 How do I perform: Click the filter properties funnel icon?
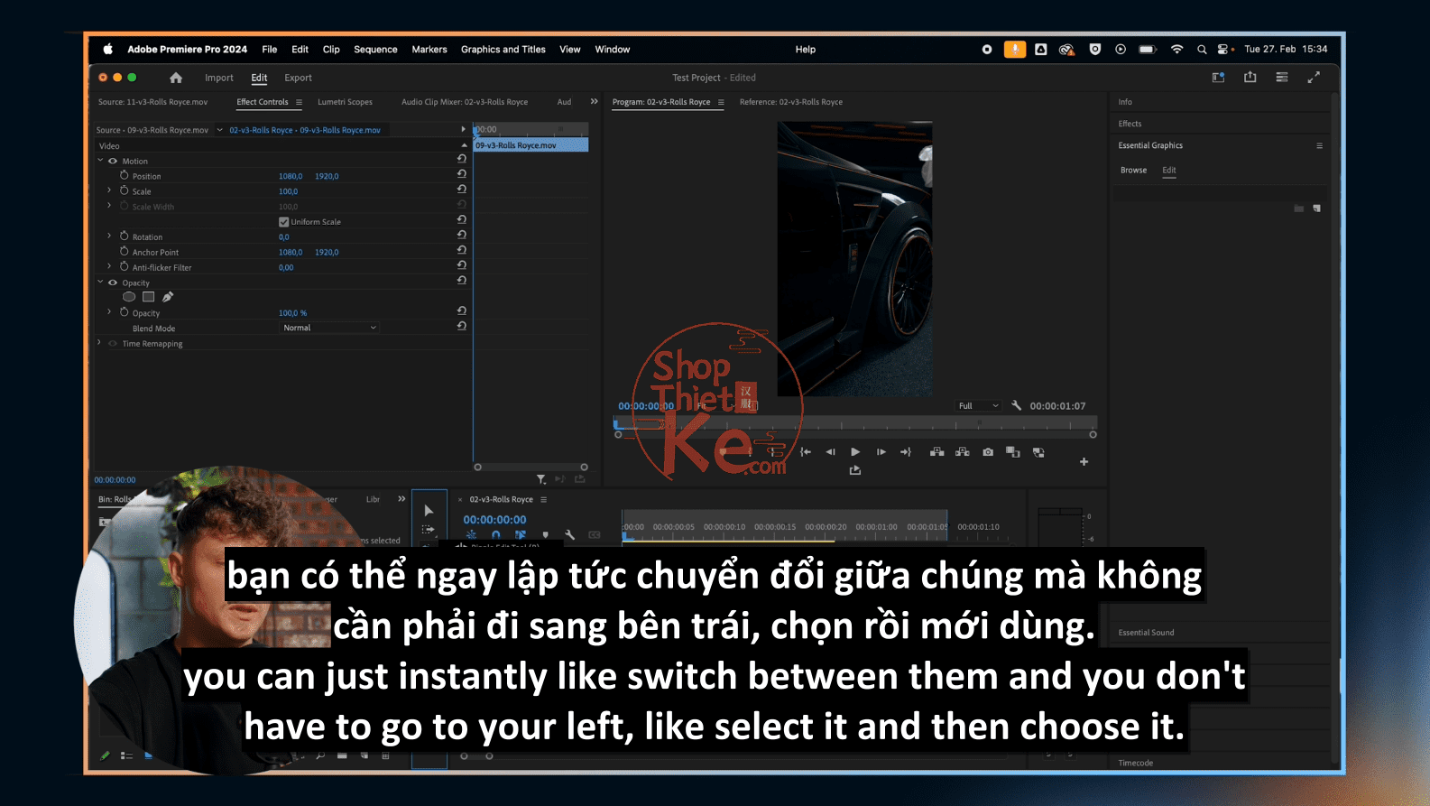[x=541, y=479]
